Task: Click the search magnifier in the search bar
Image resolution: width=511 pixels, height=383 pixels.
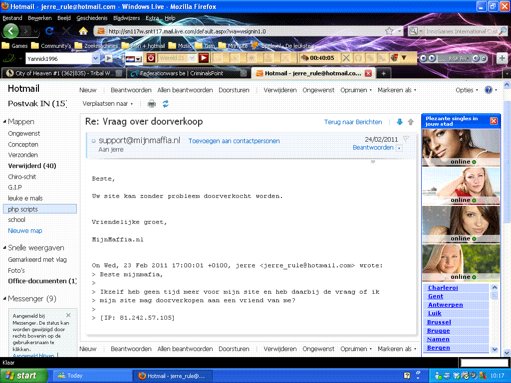Action: point(503,31)
